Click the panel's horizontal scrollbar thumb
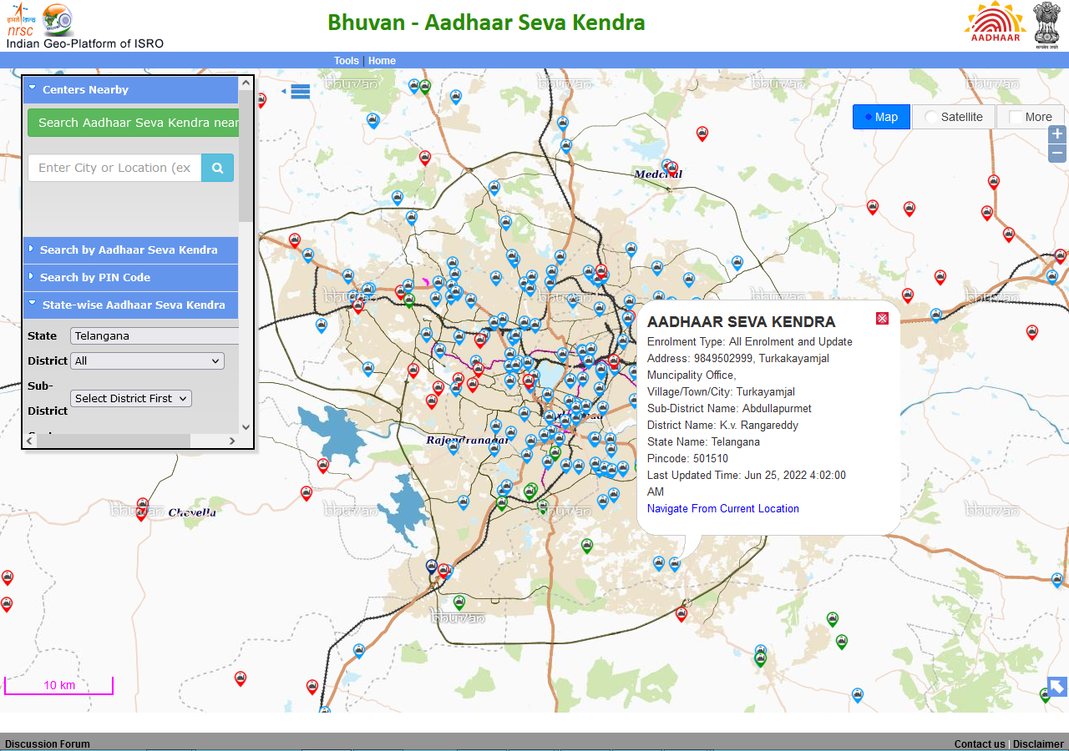The image size is (1069, 751). [114, 441]
